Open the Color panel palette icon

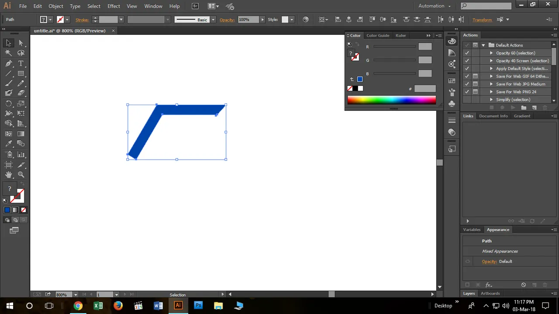(452, 41)
